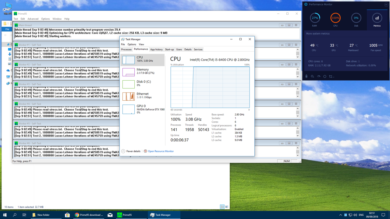
Task: Switch to New folder taskbar button
Action: pyautogui.click(x=45, y=215)
